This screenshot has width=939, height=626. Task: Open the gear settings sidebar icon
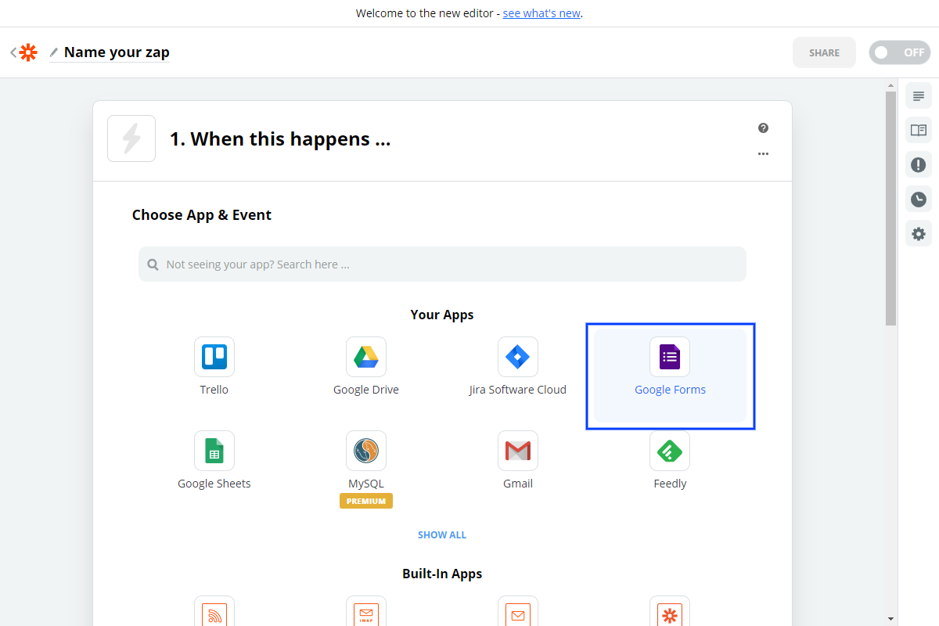[919, 233]
